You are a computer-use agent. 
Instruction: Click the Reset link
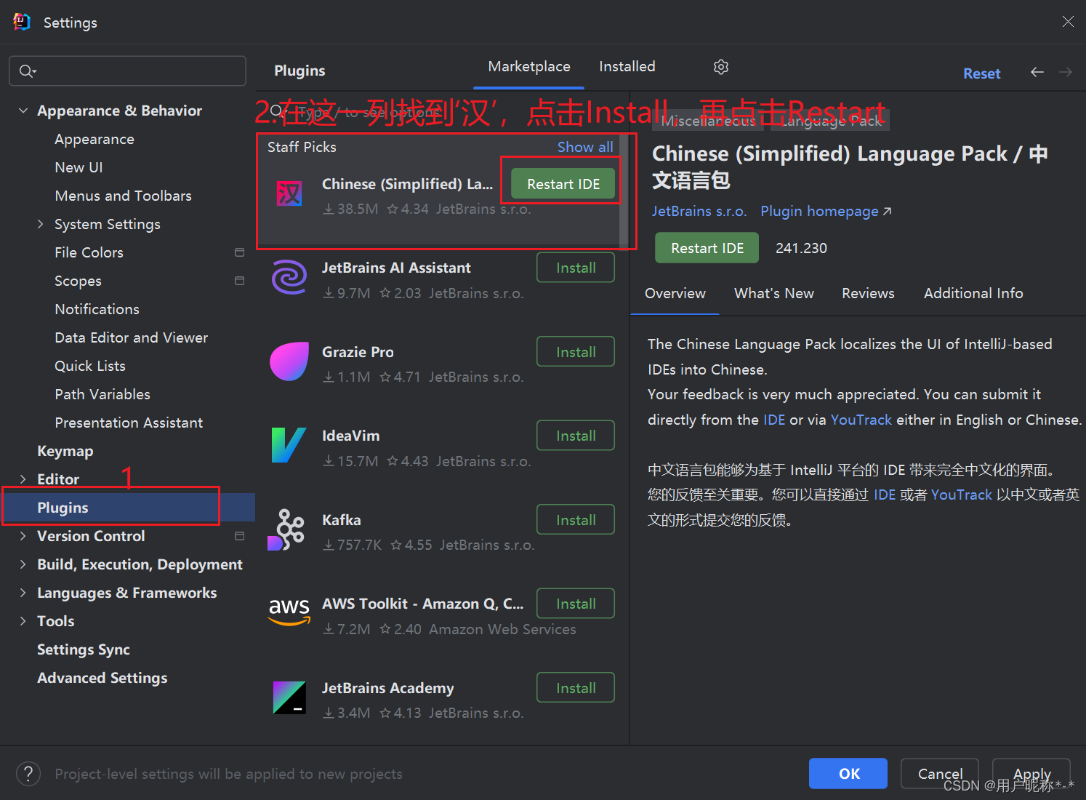[982, 73]
